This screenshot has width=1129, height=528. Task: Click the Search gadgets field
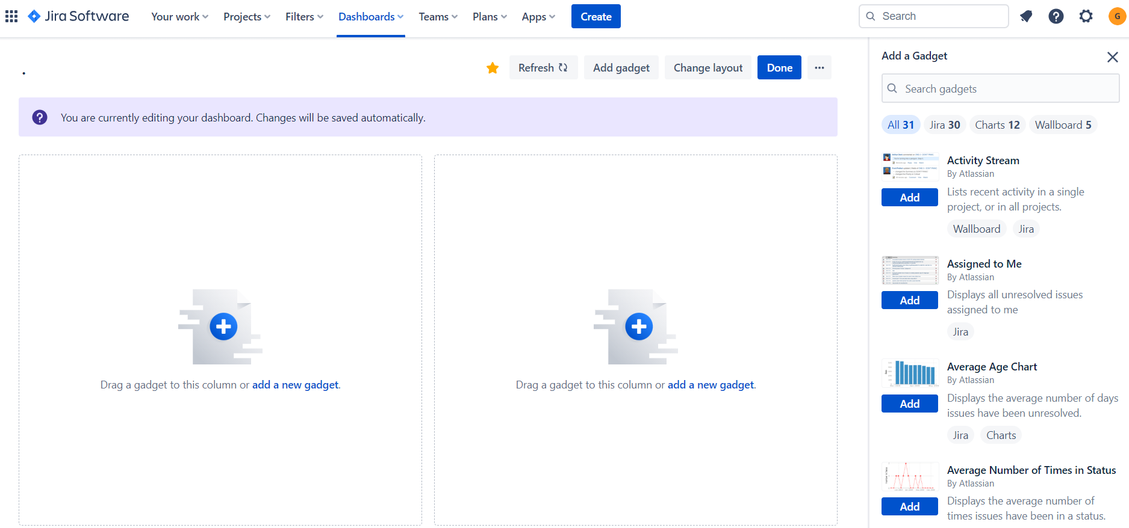pyautogui.click(x=1000, y=88)
